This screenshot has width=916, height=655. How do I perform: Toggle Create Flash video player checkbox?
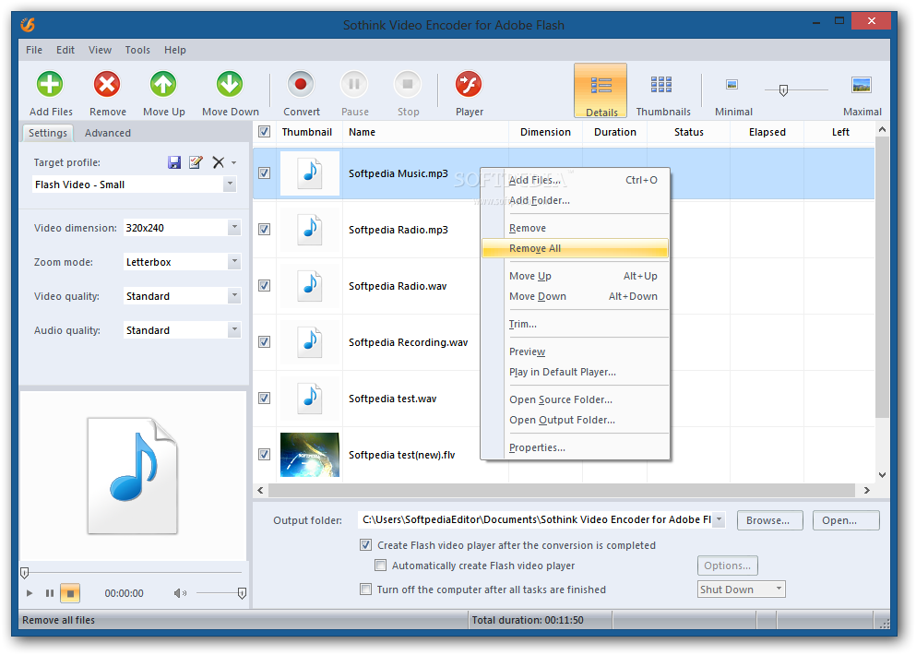(365, 545)
